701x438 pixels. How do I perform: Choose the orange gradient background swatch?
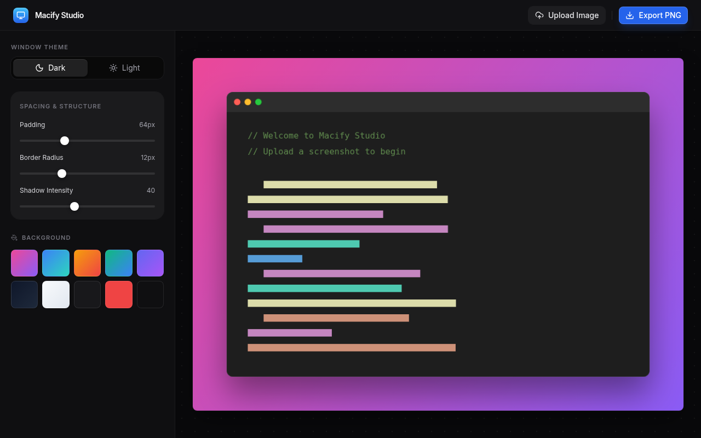88,263
